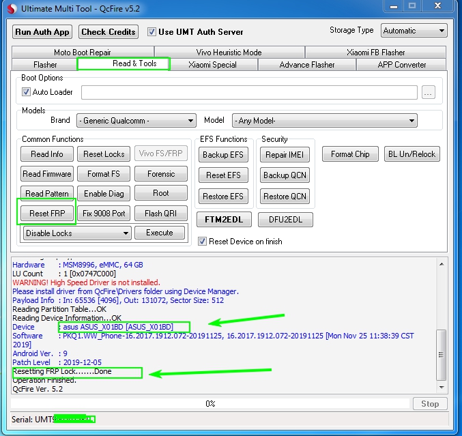Viewport: 462px width, 436px height.
Task: Switch to the Xiaomi Special tab
Action: 213,65
